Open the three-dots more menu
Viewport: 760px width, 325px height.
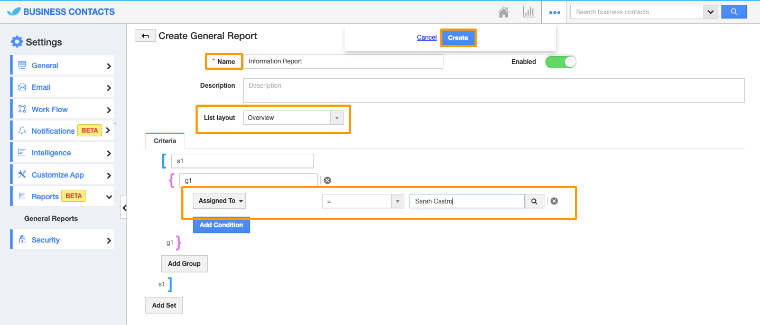(554, 12)
